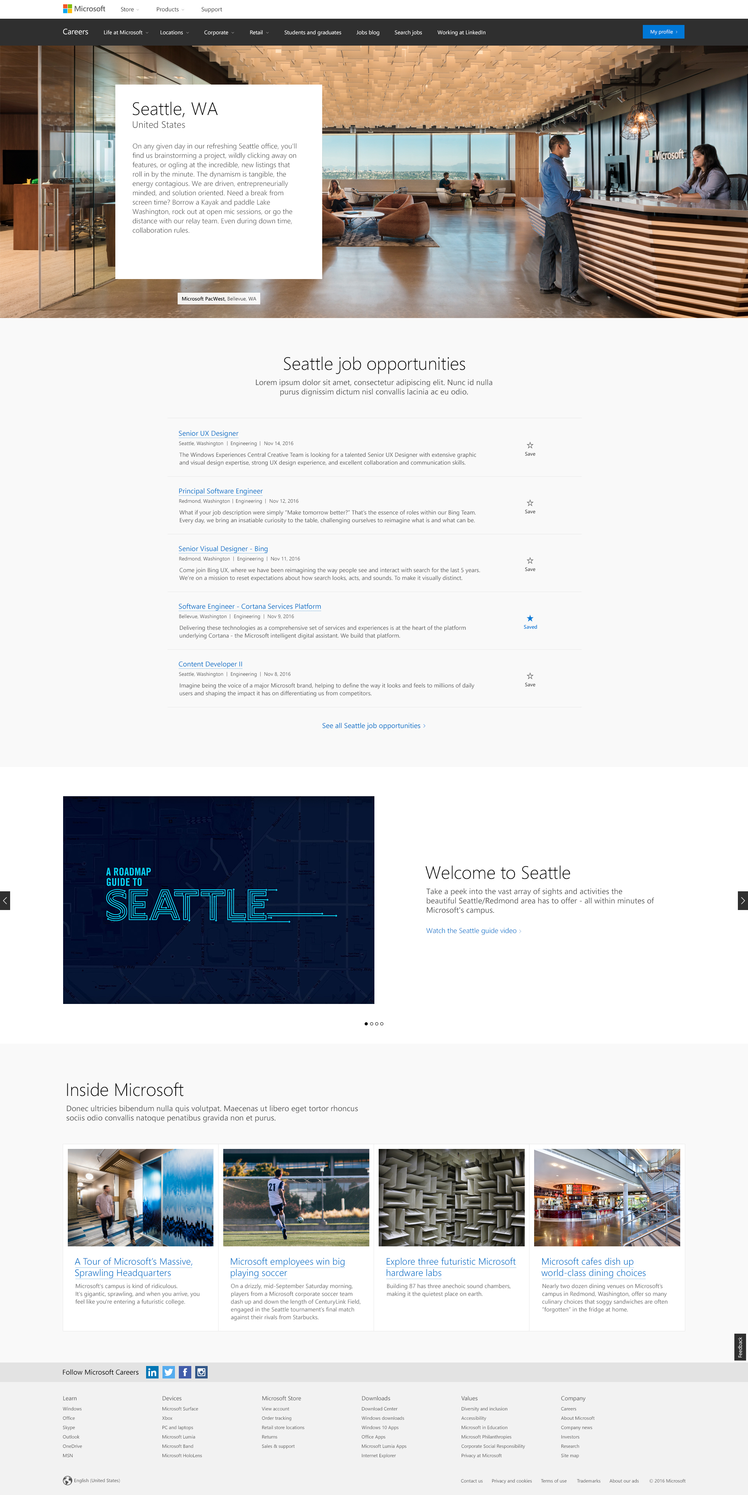Open the Products dropdown in top bar
This screenshot has width=748, height=1495.
tap(170, 9)
